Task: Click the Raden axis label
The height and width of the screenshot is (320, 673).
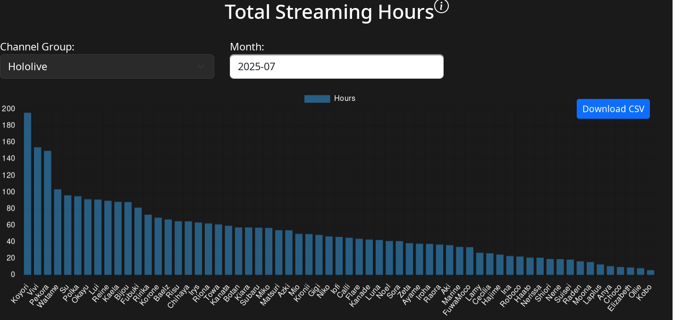Action: point(573,293)
